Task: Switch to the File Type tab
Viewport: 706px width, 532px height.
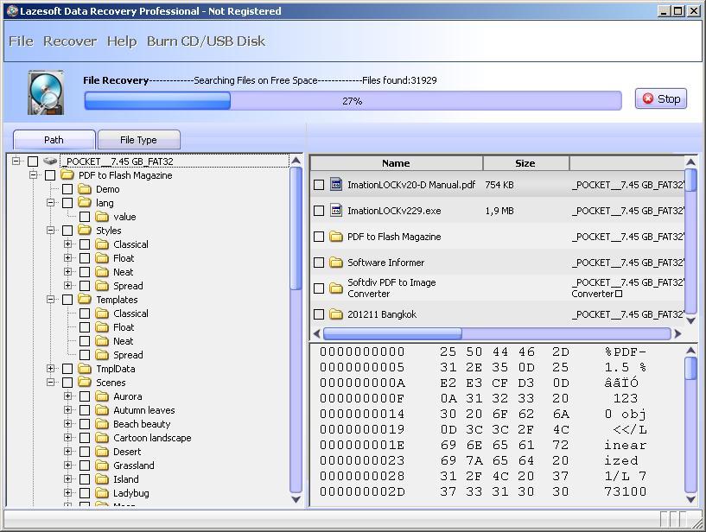Action: click(138, 139)
